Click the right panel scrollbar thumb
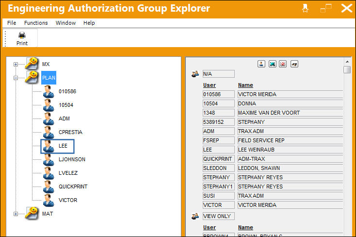The width and height of the screenshot is (356, 237). (x=347, y=69)
